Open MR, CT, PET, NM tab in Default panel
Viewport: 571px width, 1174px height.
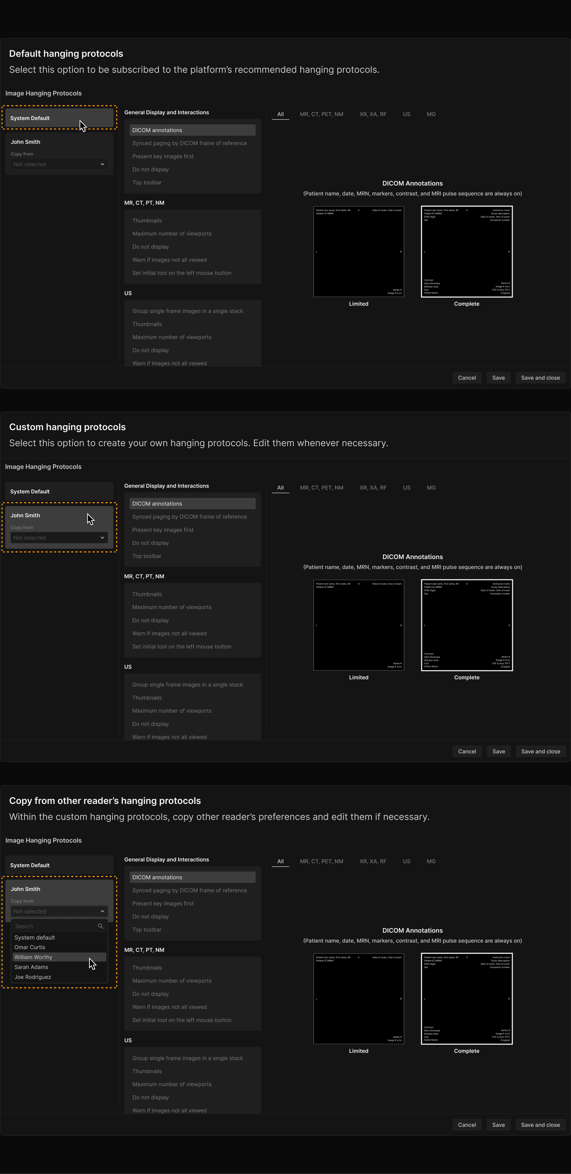[322, 114]
